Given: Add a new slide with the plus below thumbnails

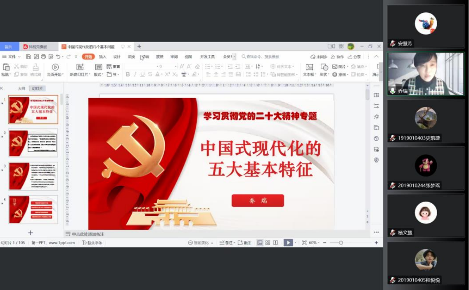Looking at the screenshot, I should (x=31, y=233).
